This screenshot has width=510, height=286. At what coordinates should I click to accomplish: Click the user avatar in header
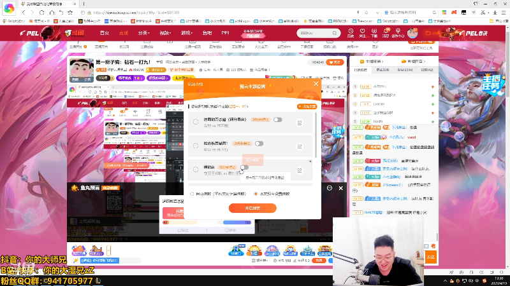tap(412, 33)
